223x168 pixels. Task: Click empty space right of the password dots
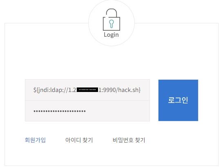(x=117, y=111)
